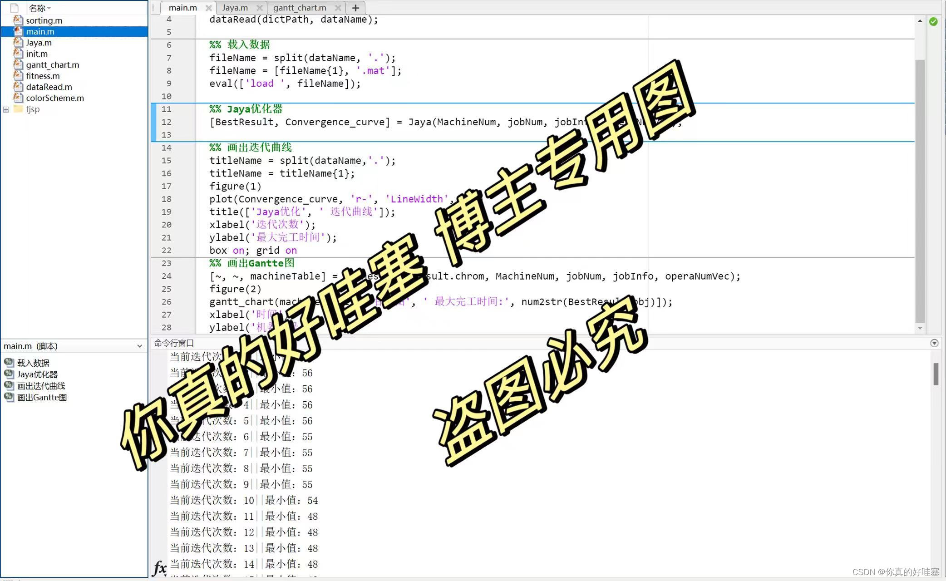Switch to the gantt_chart.m editor tab
This screenshot has height=581, width=946.
click(300, 8)
